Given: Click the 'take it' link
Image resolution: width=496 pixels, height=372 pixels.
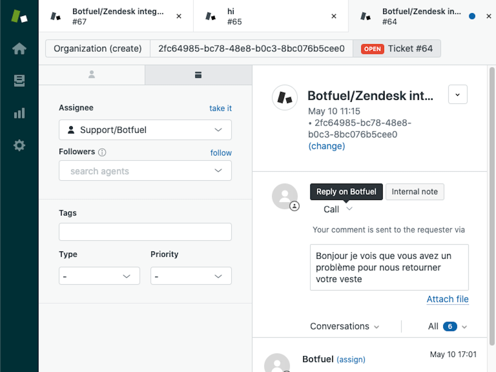Looking at the screenshot, I should (x=220, y=108).
